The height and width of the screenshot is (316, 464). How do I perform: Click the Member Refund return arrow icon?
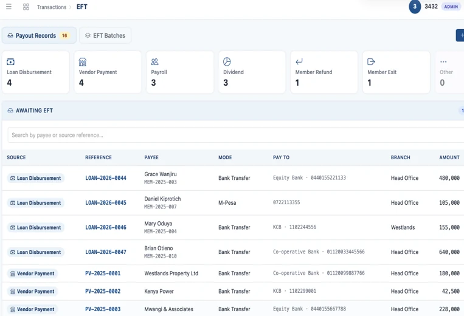tap(299, 61)
